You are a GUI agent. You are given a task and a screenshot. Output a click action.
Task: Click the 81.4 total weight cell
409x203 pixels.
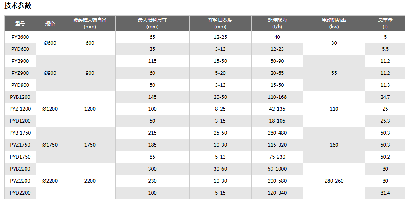click(x=385, y=193)
